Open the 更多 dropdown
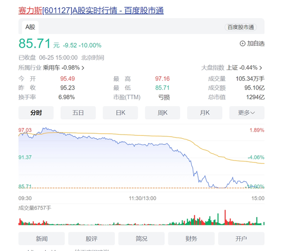292x251 pixels. click(x=247, y=113)
